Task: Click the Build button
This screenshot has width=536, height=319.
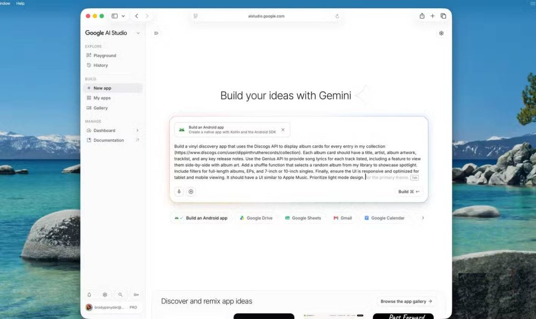Action: point(409,191)
